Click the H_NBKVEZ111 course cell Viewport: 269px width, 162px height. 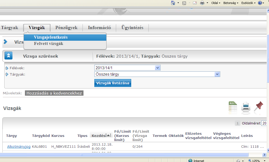64,147
